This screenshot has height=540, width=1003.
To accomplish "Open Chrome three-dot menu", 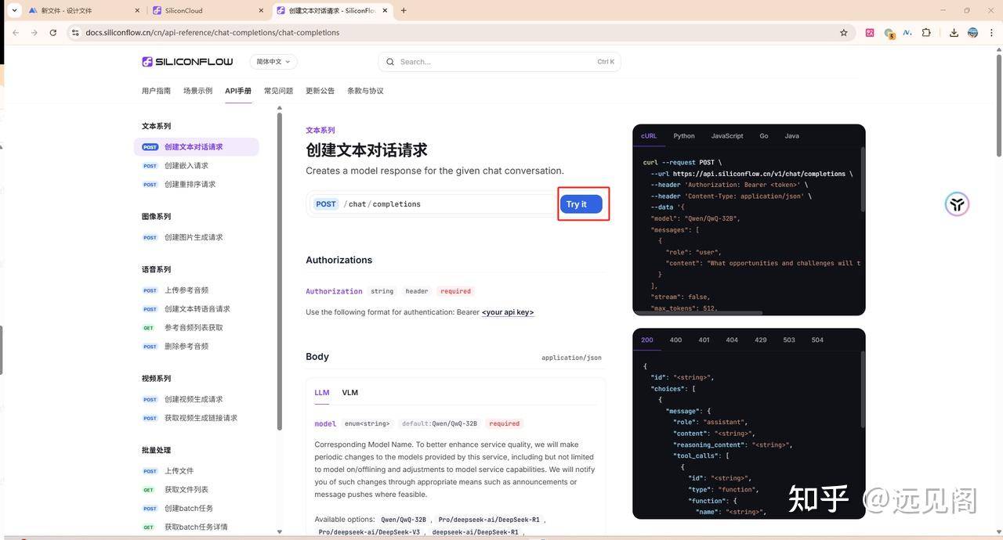I will [991, 33].
